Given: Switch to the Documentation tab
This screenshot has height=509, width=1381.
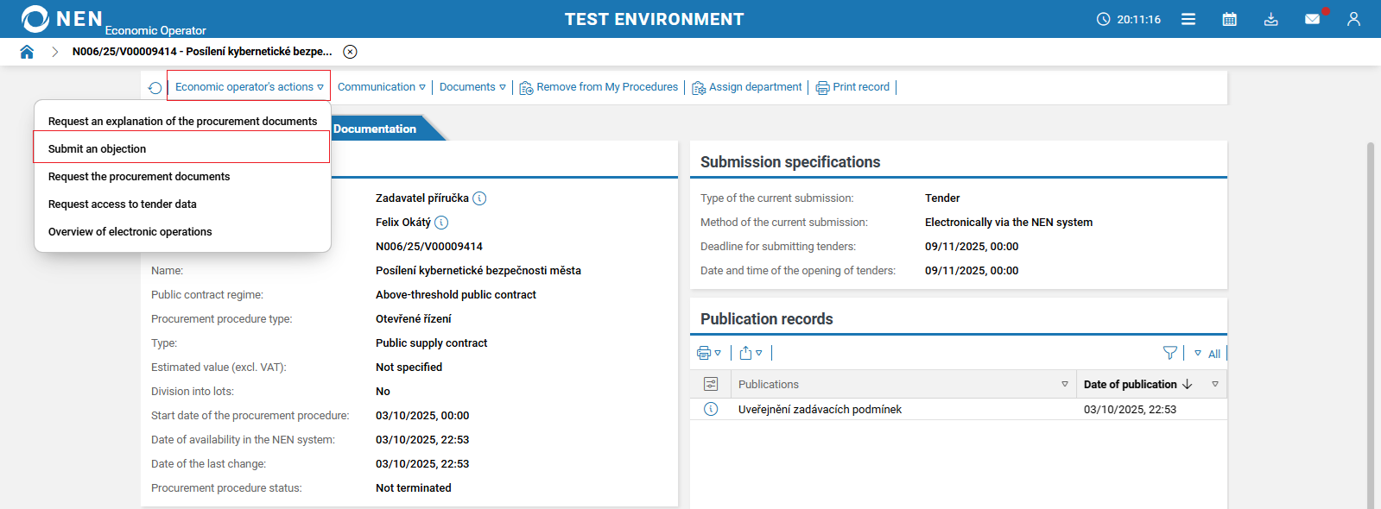Looking at the screenshot, I should point(375,129).
